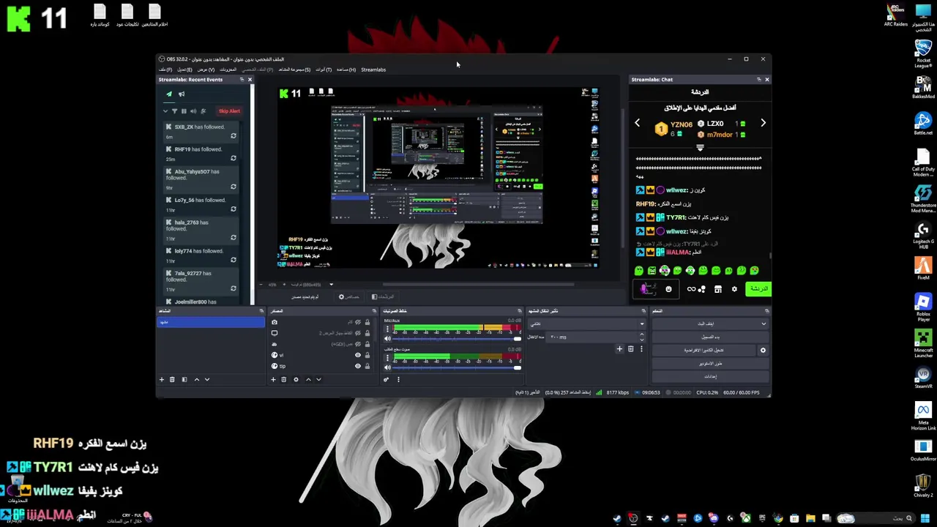Open source properties gear icon
937x527 pixels.
(x=296, y=379)
